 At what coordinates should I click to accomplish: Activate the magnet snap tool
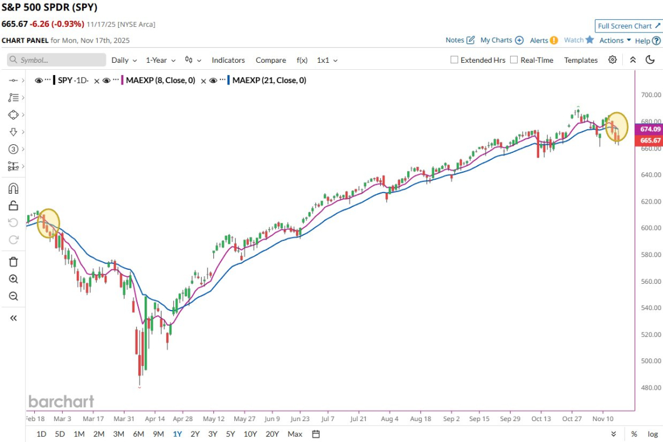coord(13,188)
